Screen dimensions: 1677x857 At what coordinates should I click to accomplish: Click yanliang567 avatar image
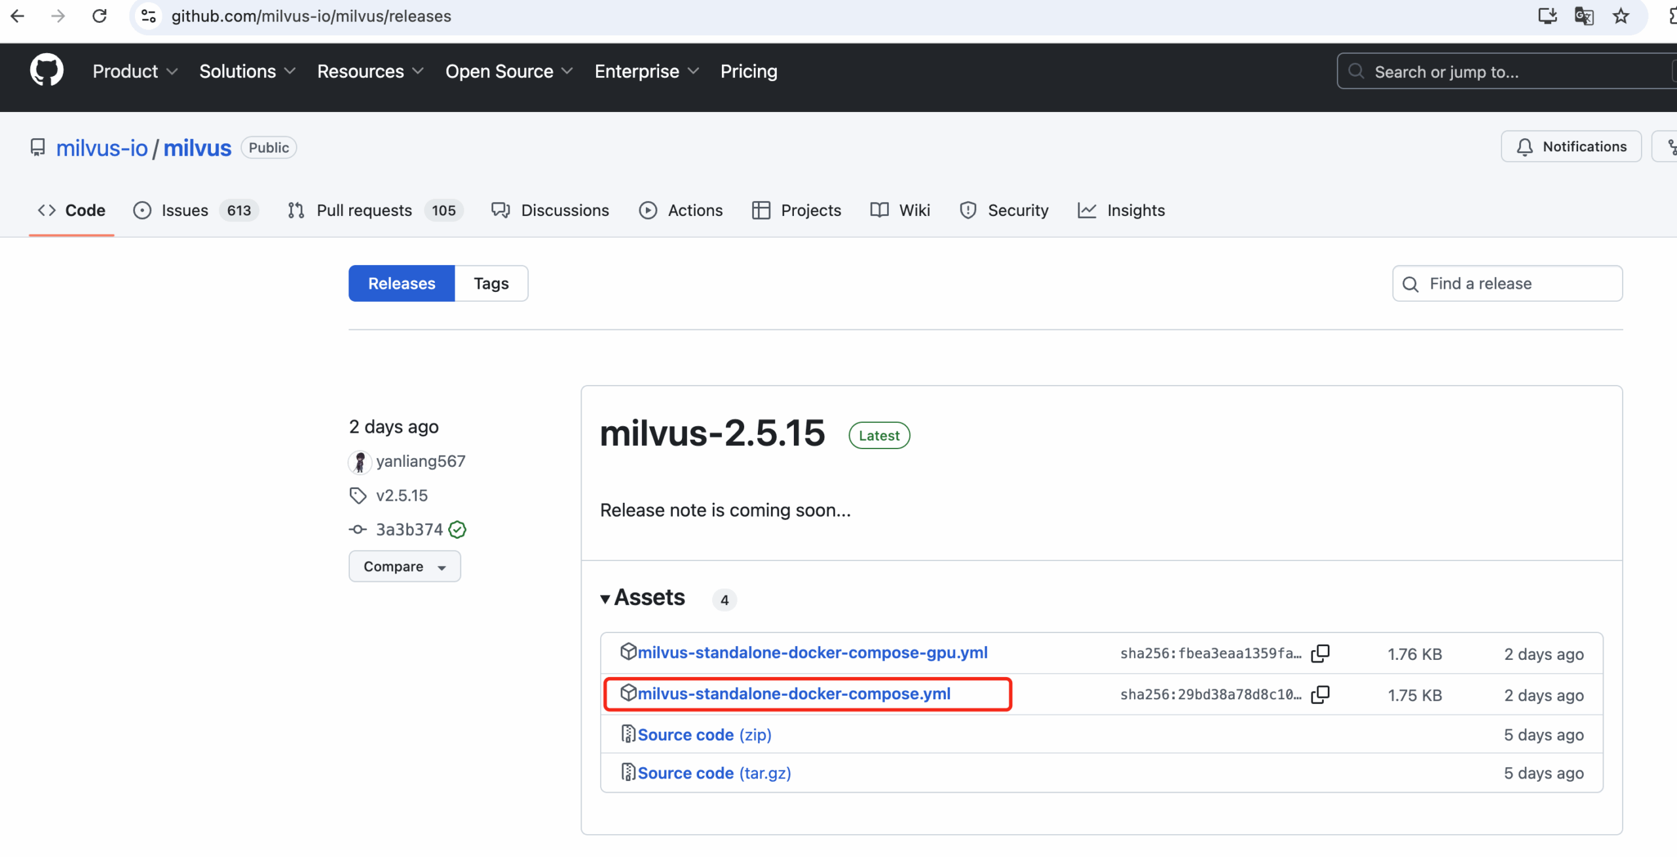coord(360,462)
